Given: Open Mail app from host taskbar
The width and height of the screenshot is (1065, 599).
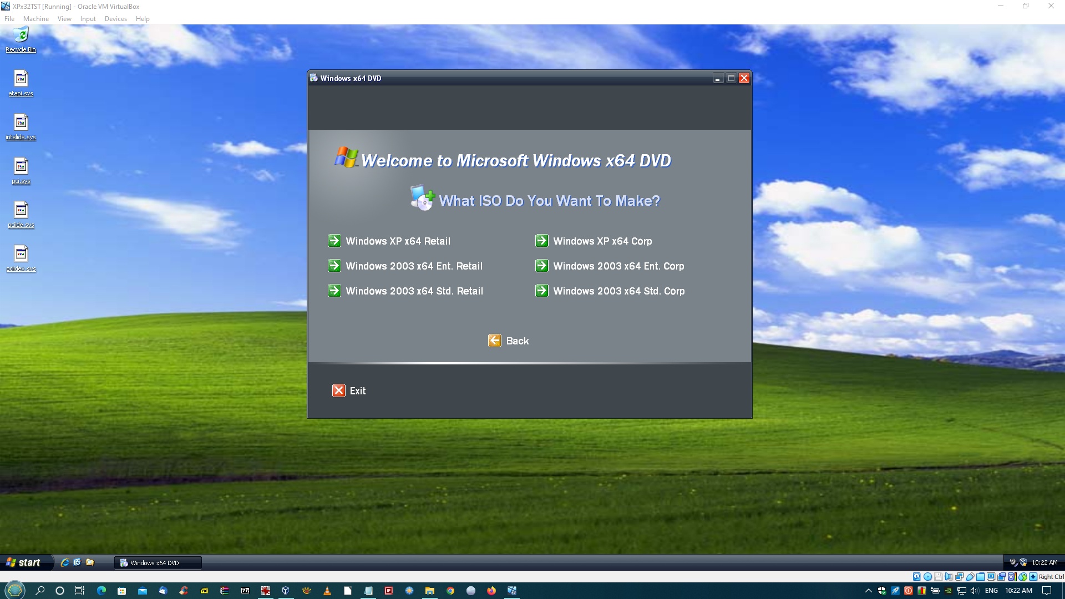Looking at the screenshot, I should pyautogui.click(x=142, y=591).
